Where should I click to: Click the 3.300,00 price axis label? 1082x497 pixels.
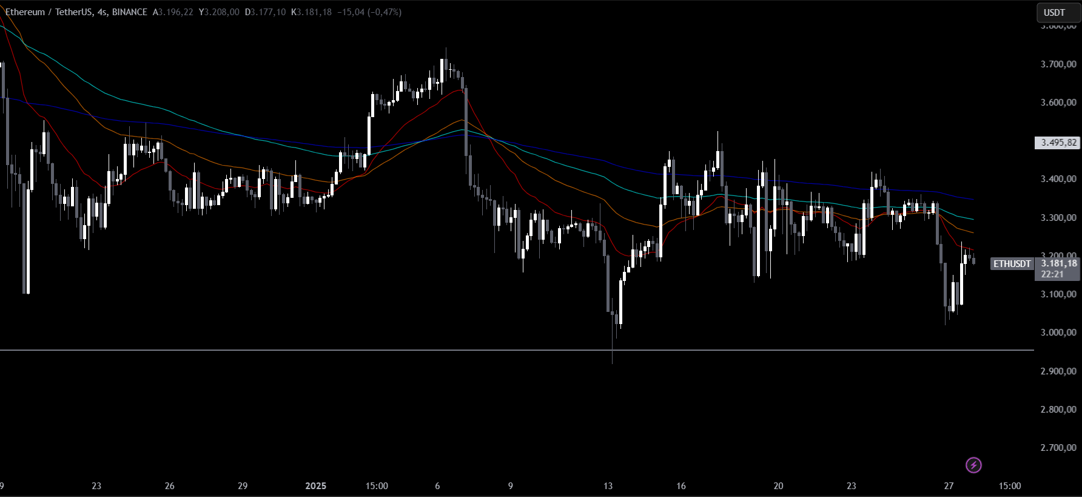click(1058, 217)
